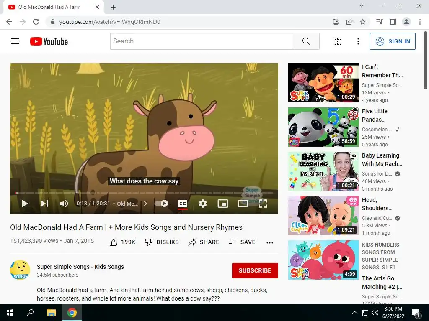
Task: Save the video to a playlist
Action: [x=242, y=242]
